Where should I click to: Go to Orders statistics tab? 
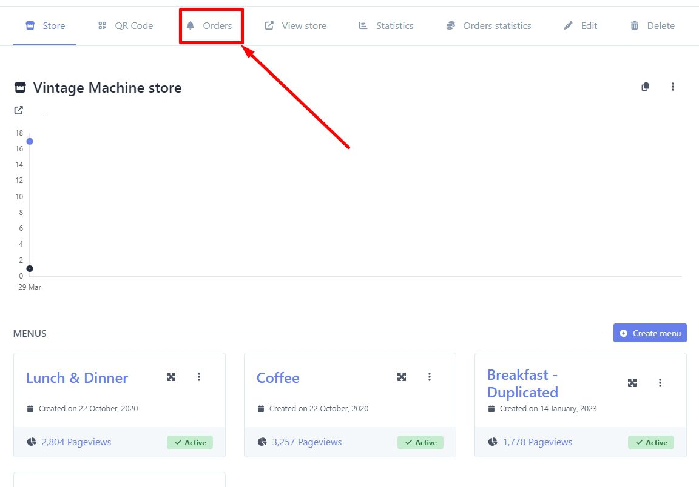point(488,26)
